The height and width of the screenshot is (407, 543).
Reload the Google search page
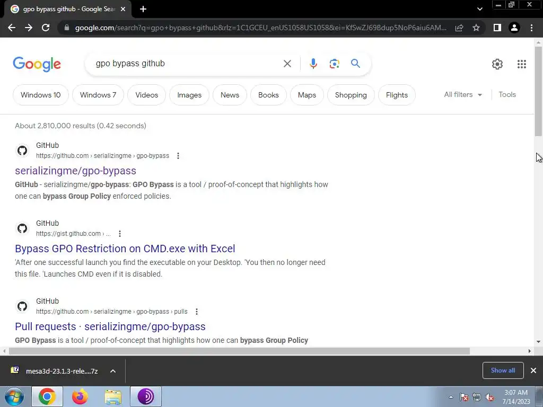(46, 28)
